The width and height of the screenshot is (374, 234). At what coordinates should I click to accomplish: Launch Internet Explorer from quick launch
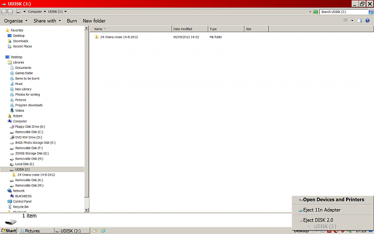point(103,231)
